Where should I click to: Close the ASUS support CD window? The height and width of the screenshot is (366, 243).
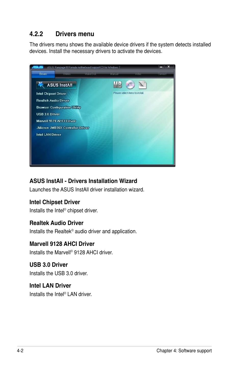tap(169, 67)
